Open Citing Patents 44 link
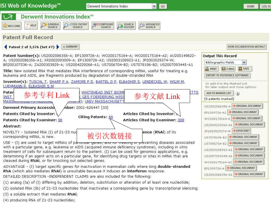 click(x=111, y=117)
